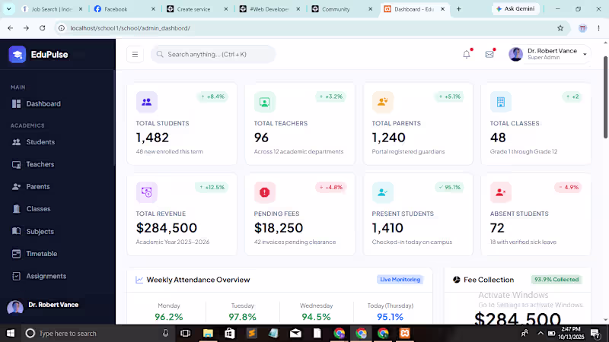This screenshot has width=609, height=342.
Task: Click the $18,250 pending fees value
Action: click(x=279, y=228)
